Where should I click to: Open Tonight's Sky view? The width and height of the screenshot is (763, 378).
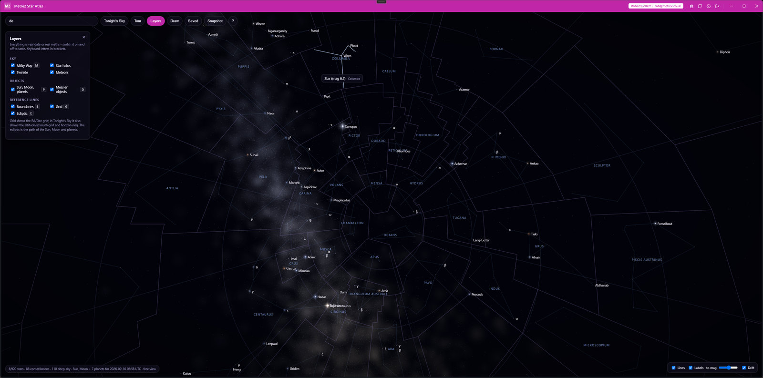[x=114, y=21]
